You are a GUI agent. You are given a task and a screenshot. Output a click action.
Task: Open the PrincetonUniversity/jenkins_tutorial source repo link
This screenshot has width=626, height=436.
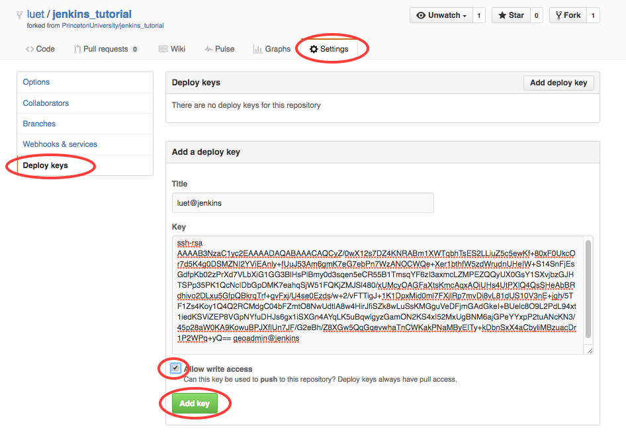(112, 26)
